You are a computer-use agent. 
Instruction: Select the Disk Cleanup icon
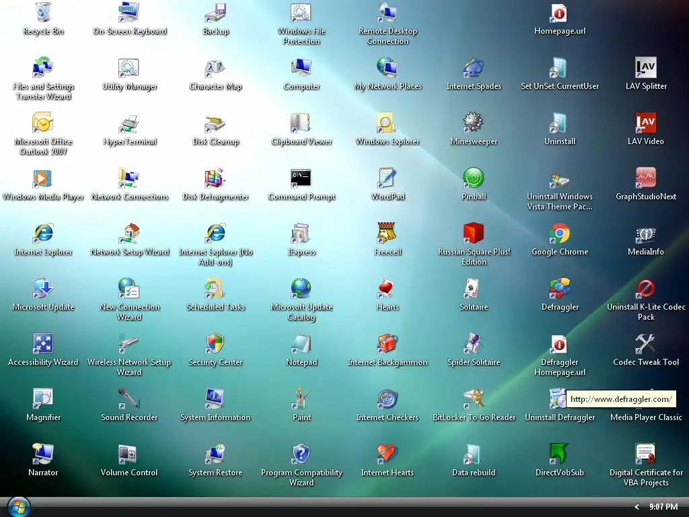coord(215,123)
